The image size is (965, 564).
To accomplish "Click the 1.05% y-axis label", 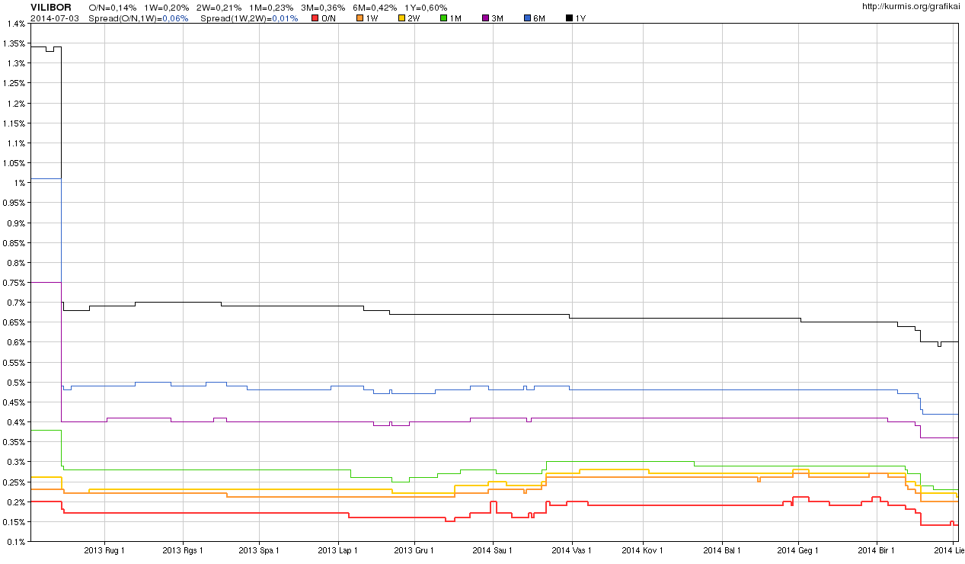I will (14, 163).
